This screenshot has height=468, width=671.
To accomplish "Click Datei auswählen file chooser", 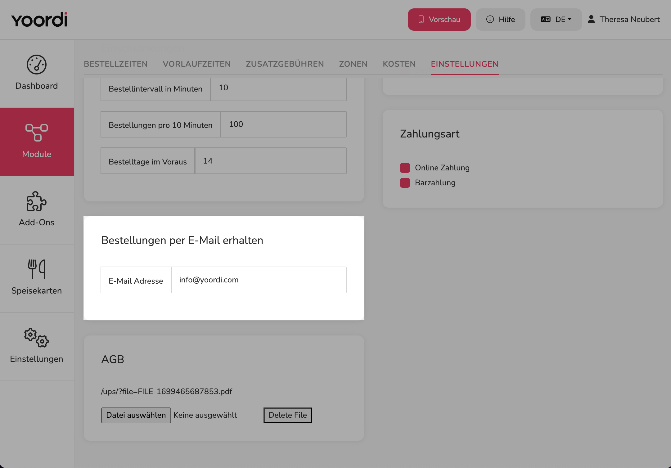I will (x=136, y=415).
